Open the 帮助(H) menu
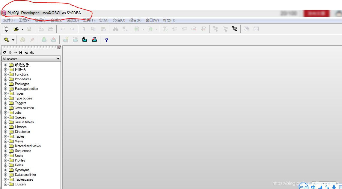Image resolution: width=342 pixels, height=189 pixels. click(x=169, y=20)
